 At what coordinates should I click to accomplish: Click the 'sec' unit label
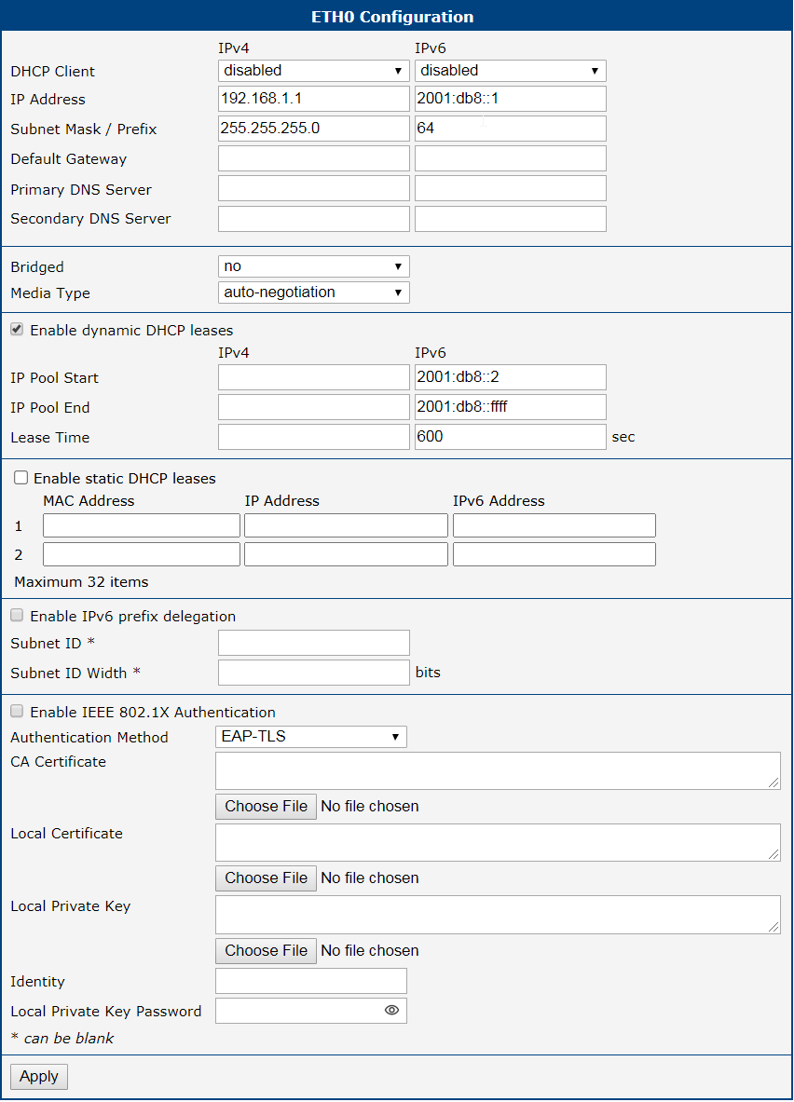tap(623, 437)
